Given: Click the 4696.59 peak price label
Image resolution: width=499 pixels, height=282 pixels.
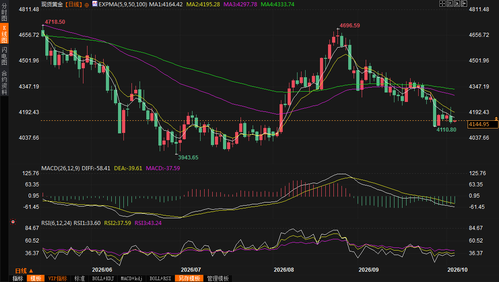Looking at the screenshot, I should [350, 26].
